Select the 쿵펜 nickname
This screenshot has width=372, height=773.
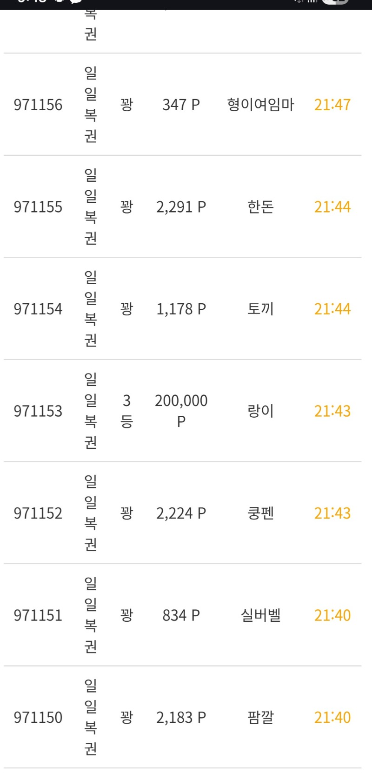coord(260,513)
